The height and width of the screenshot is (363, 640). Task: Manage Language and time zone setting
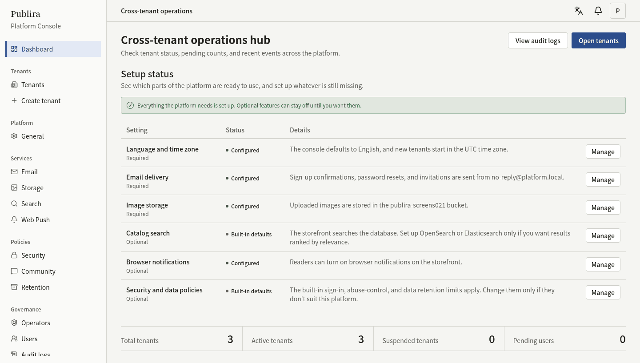point(603,152)
